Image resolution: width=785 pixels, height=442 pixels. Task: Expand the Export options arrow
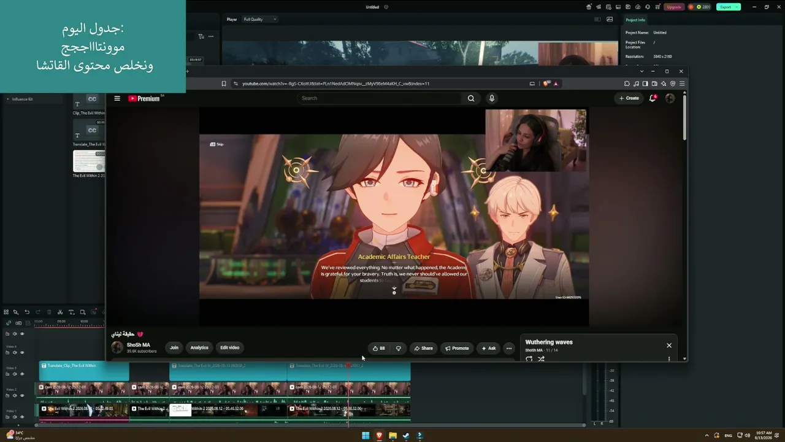737,7
